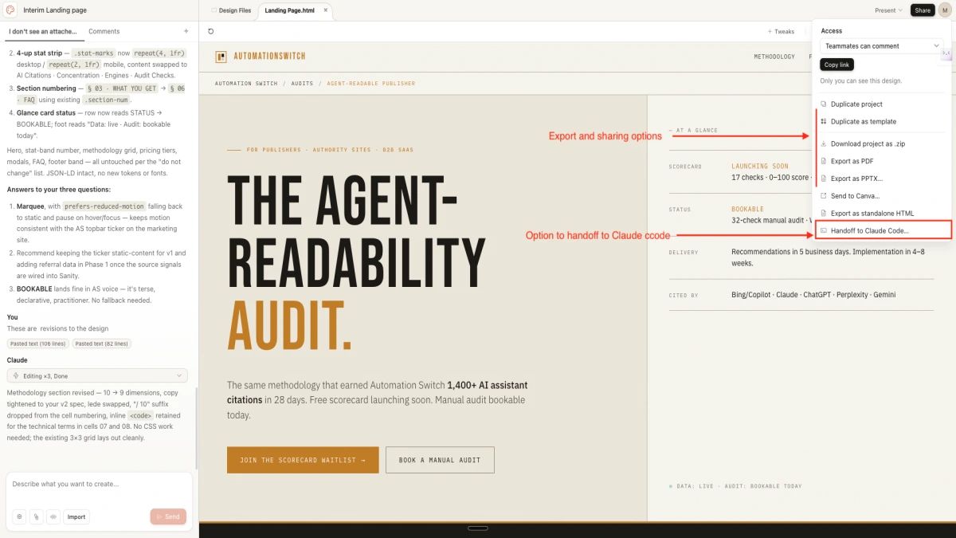Refresh the Landing Page preview
The width and height of the screenshot is (956, 538).
click(210, 31)
